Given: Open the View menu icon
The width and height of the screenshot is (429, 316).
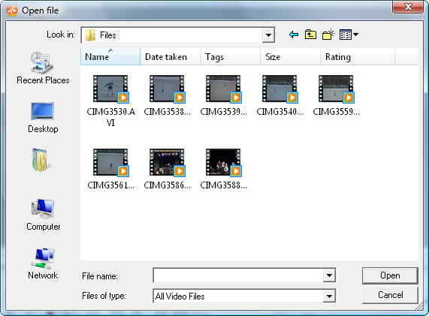Looking at the screenshot, I should click(349, 35).
